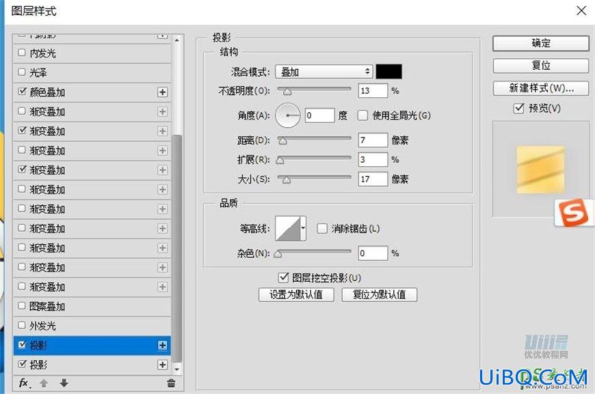The width and height of the screenshot is (595, 394).
Task: Toggle the 使用全局光(G) checkbox
Action: [x=362, y=115]
